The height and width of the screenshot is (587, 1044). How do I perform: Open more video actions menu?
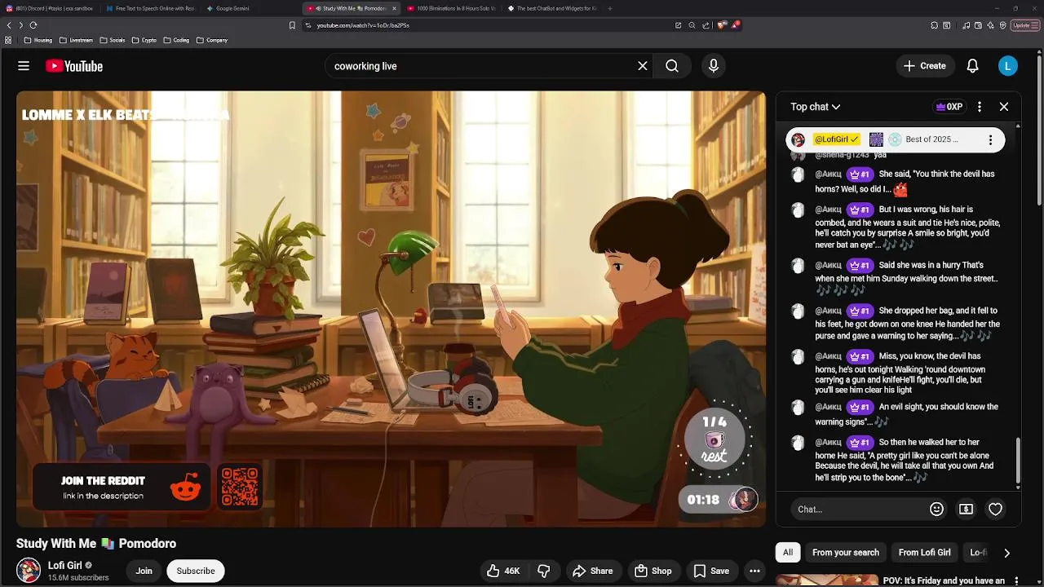click(755, 571)
